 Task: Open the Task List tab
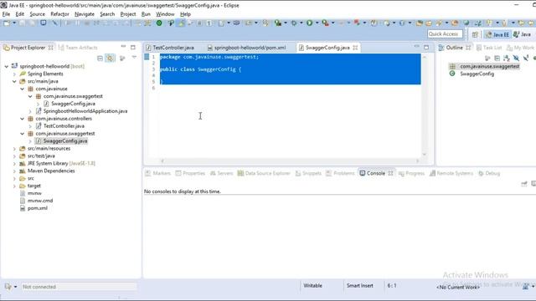click(489, 48)
